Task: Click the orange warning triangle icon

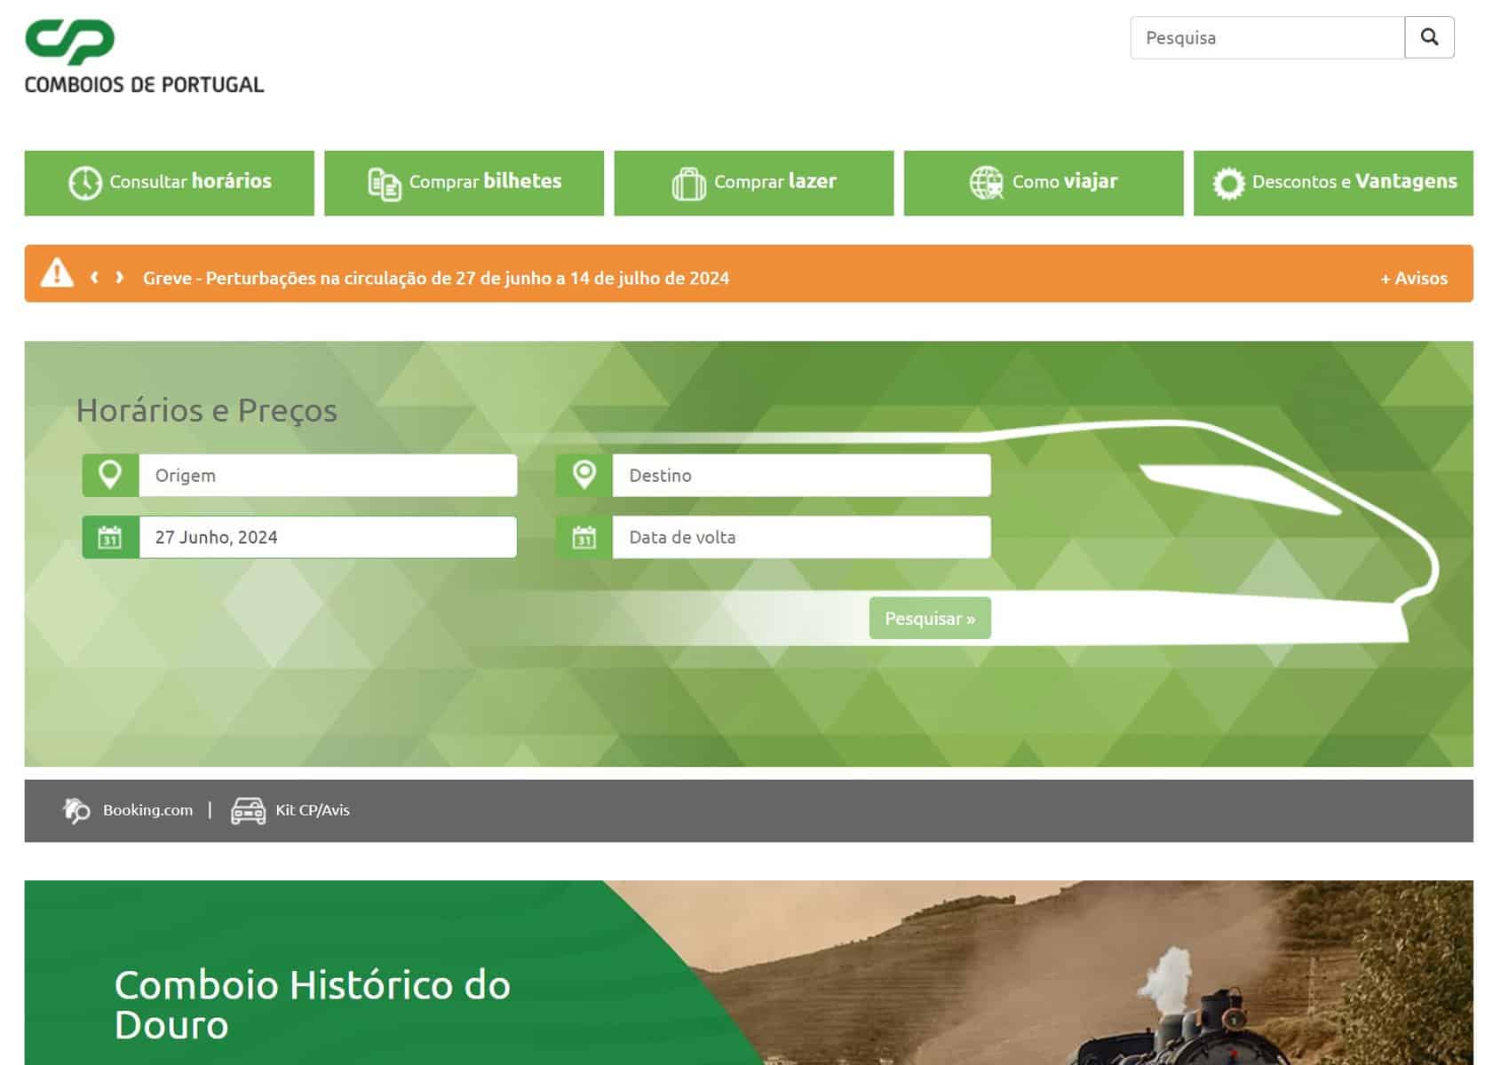Action: [57, 273]
